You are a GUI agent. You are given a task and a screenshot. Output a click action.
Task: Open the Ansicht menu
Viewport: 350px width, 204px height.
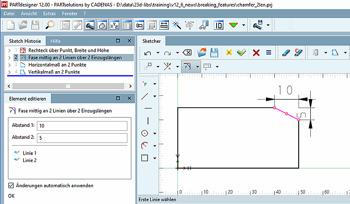29,14
